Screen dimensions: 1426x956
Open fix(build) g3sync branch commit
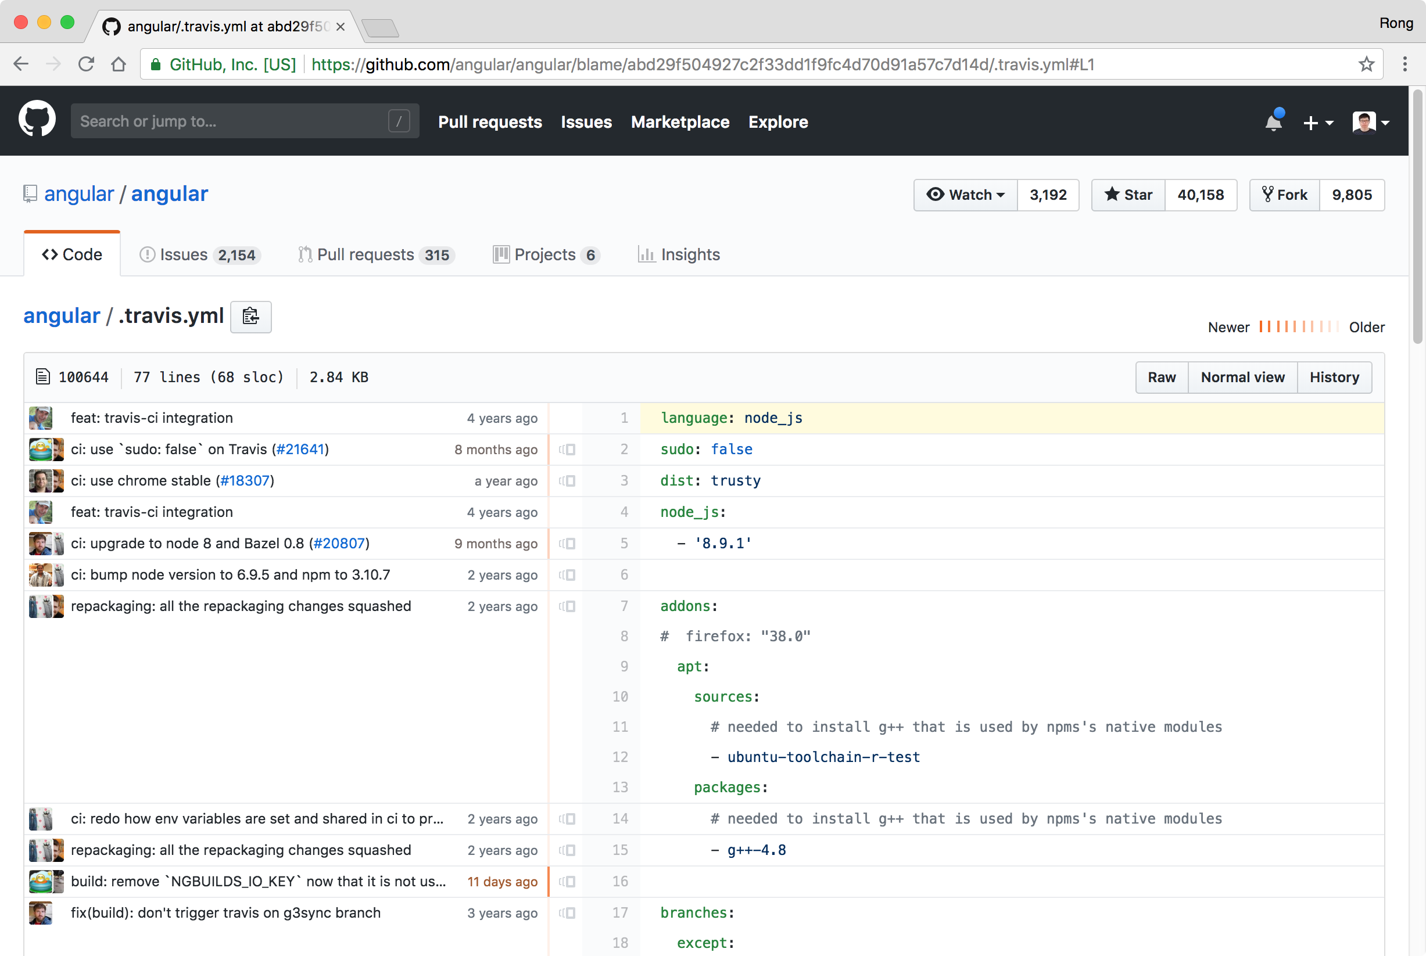click(x=225, y=914)
